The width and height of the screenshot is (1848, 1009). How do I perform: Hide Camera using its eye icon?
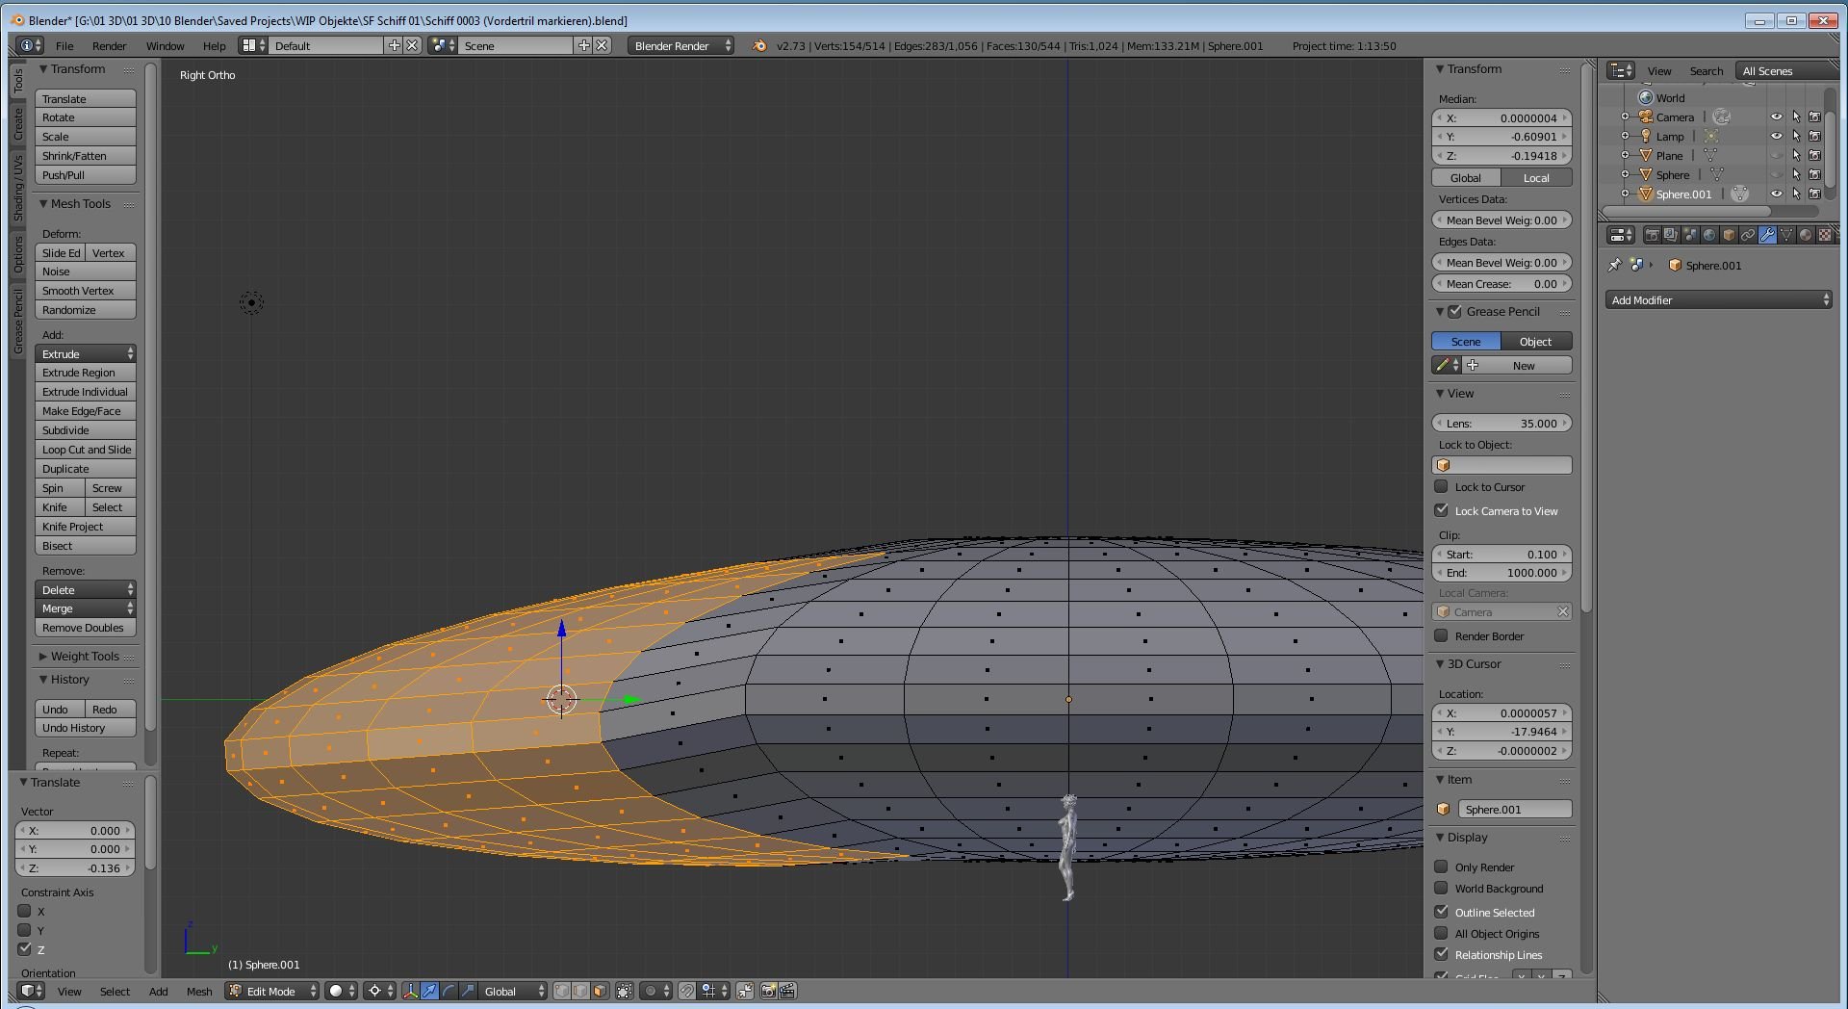pyautogui.click(x=1776, y=116)
